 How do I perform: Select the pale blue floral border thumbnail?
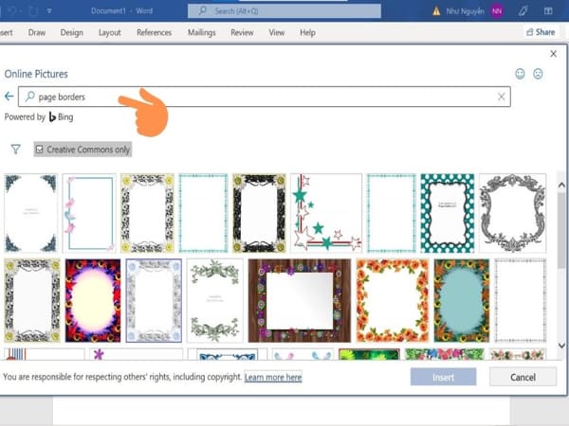coord(154,301)
